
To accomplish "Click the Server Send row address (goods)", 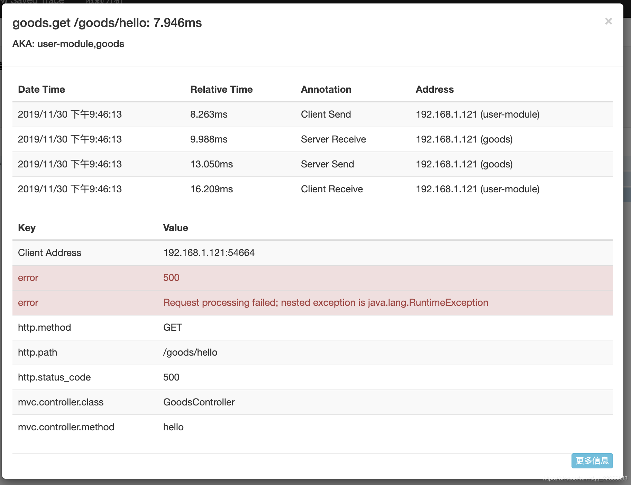I will coord(464,164).
